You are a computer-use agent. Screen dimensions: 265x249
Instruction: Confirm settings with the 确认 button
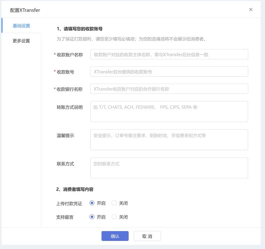click(x=115, y=236)
